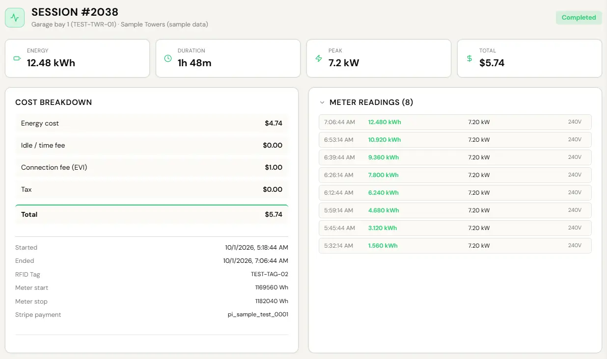Screen dimensions: 607x359
Task: Click the Garage bay 1 subtitle text
Action: [x=120, y=24]
